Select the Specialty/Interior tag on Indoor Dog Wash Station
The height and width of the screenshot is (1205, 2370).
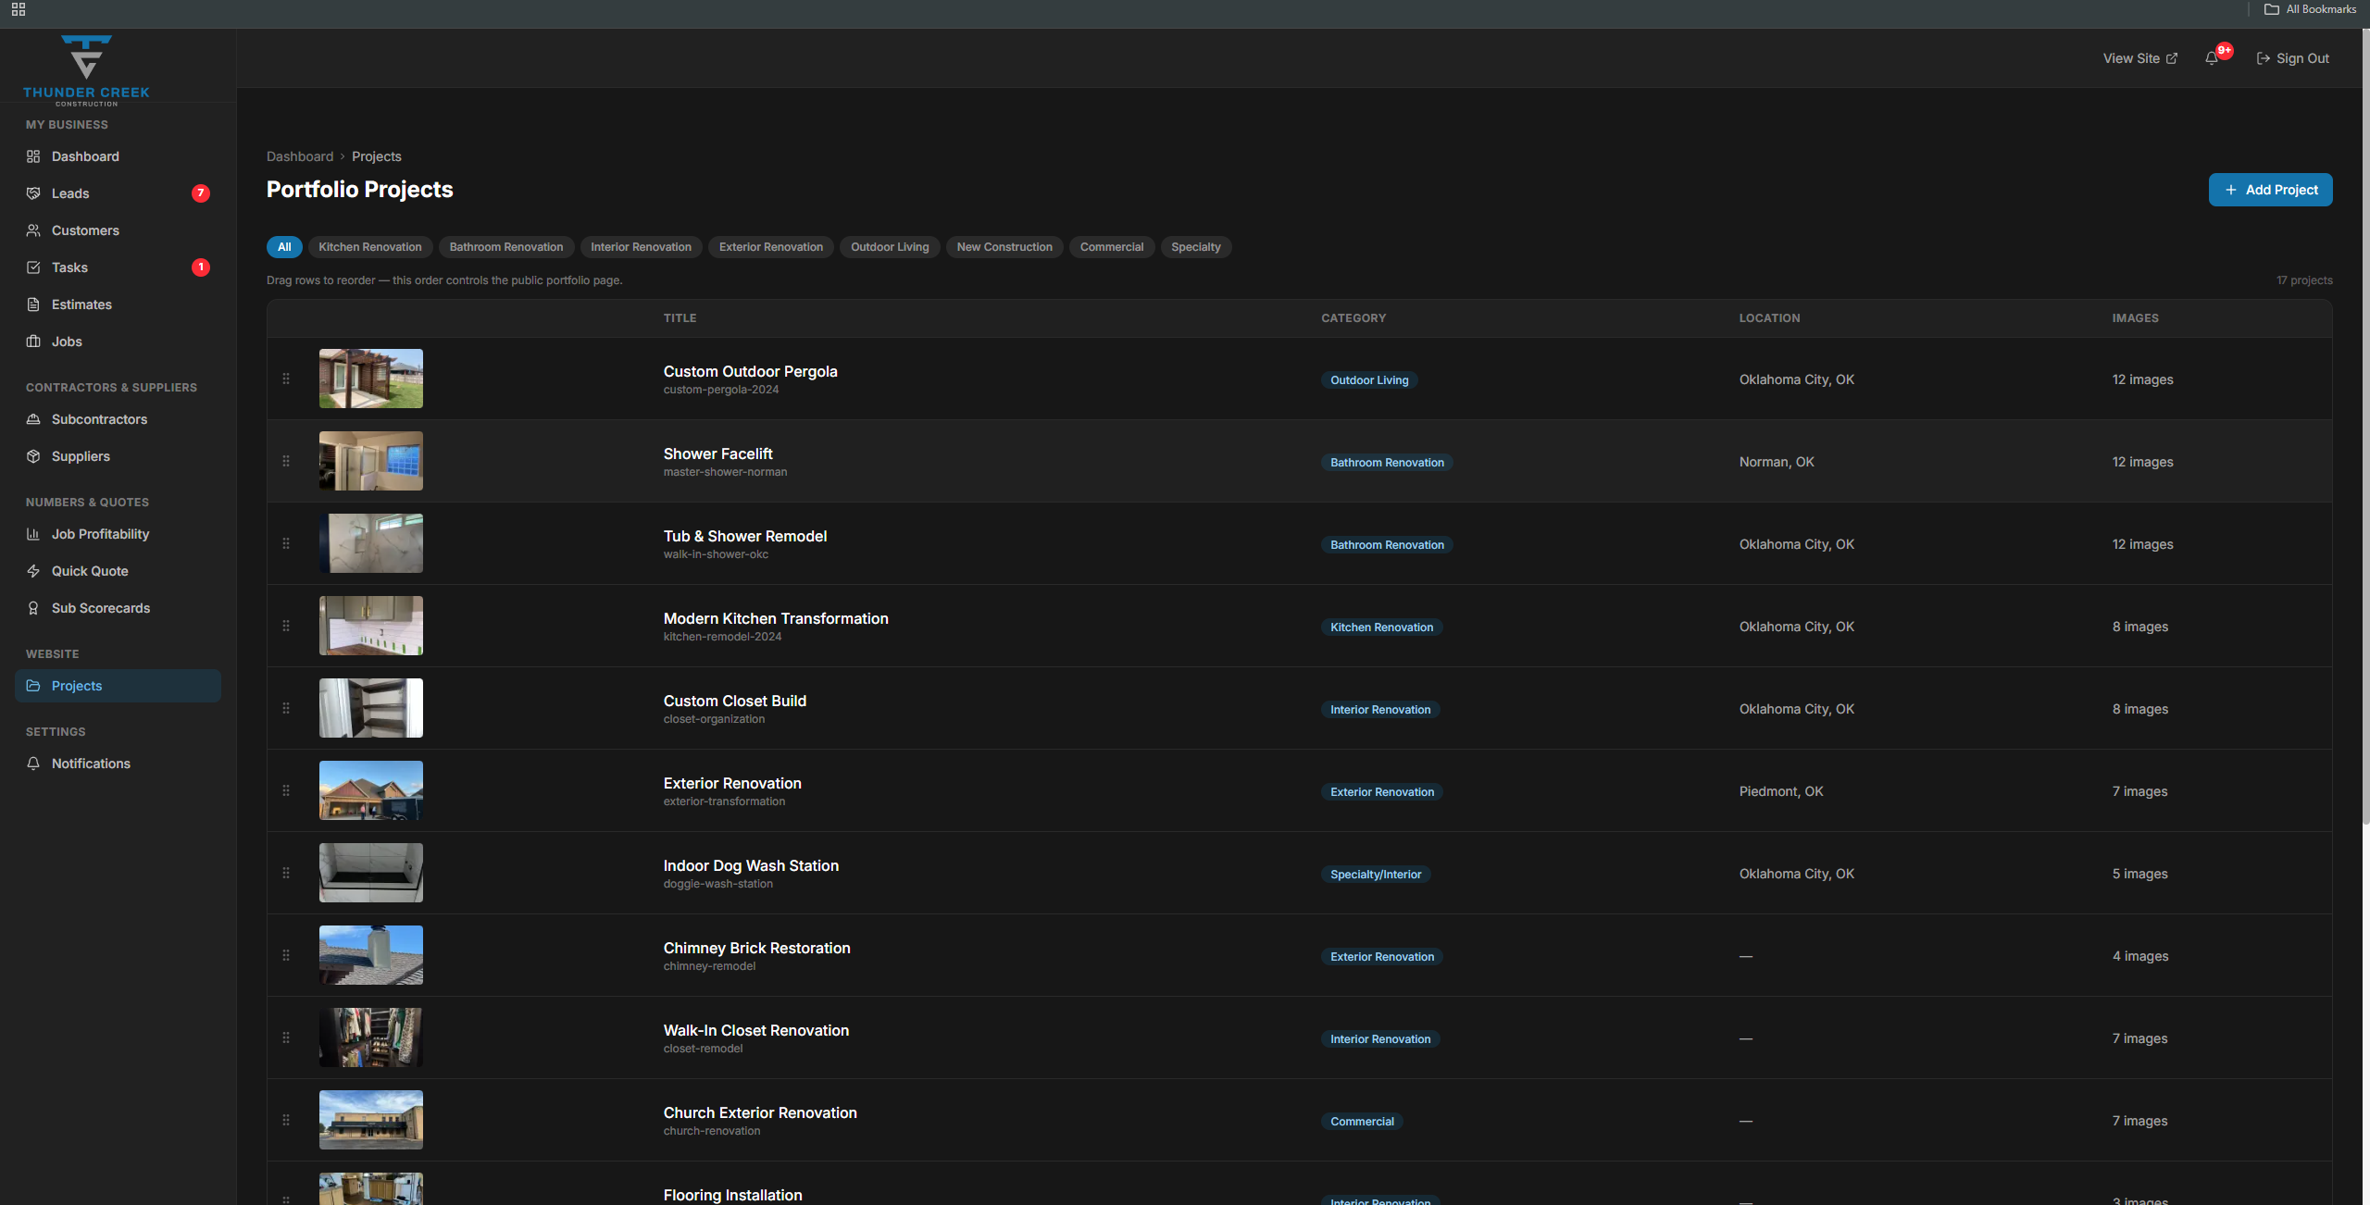click(x=1375, y=874)
